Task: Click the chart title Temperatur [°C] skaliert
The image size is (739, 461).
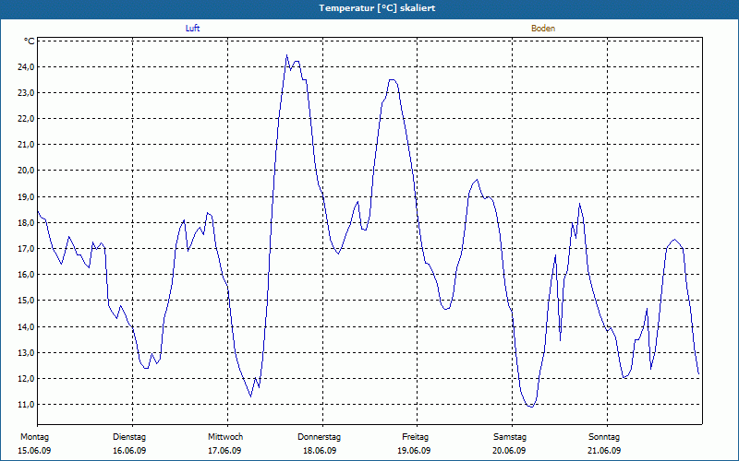Action: (377, 8)
